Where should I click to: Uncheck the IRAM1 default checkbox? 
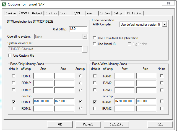click(x=95, y=102)
